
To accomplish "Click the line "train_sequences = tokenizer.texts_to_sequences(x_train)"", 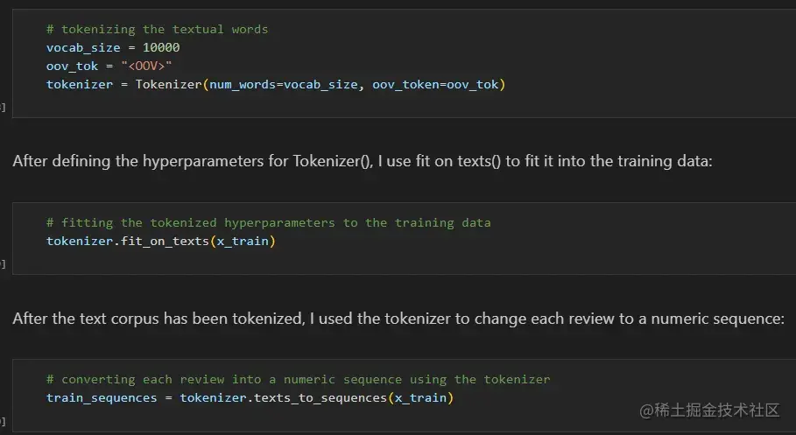I will click(250, 398).
